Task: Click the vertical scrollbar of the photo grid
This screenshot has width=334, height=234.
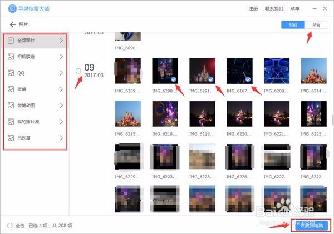Action: (333, 120)
